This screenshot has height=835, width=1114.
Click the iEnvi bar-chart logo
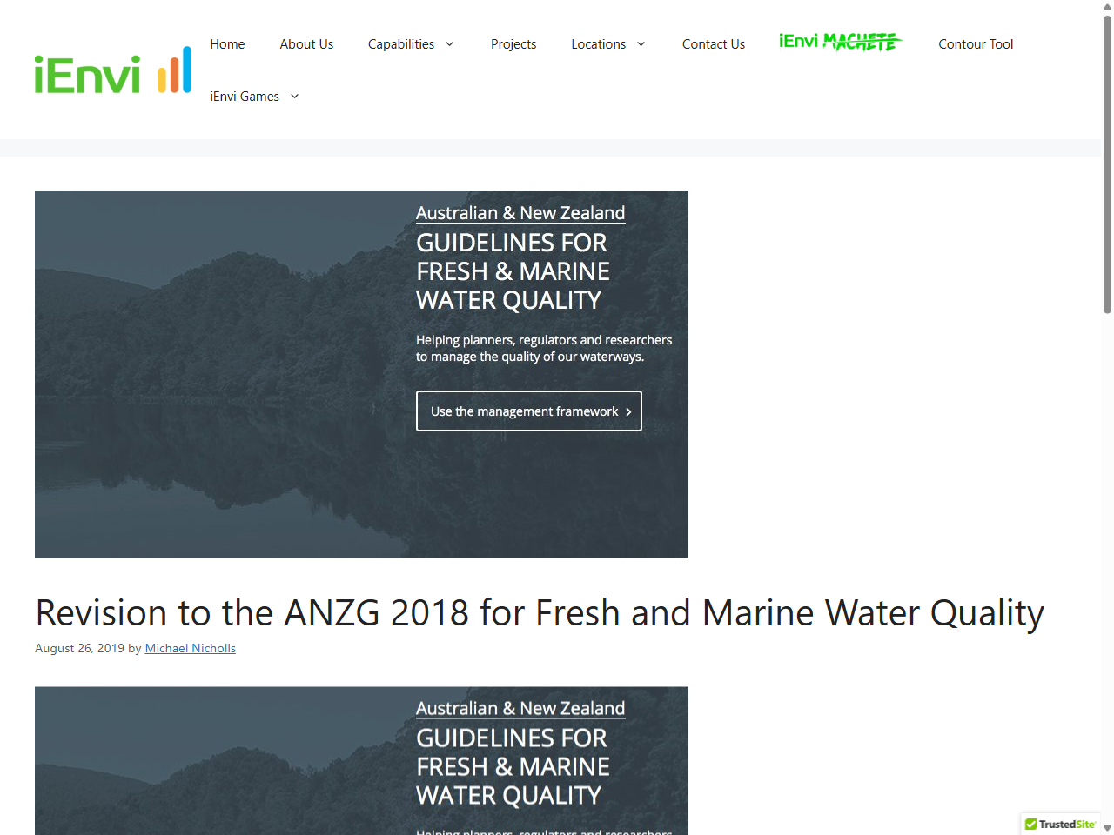coord(111,70)
